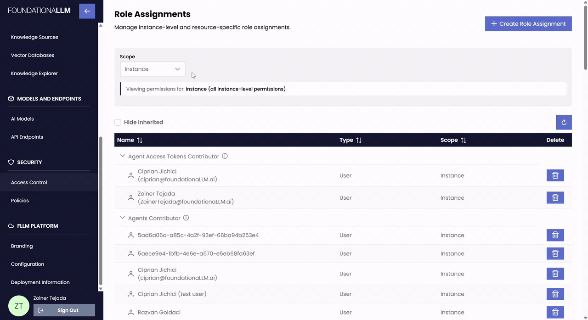Image resolution: width=588 pixels, height=320 pixels.
Task: Click info icon beside Agent Access Tokens Contributor
Action: point(225,156)
